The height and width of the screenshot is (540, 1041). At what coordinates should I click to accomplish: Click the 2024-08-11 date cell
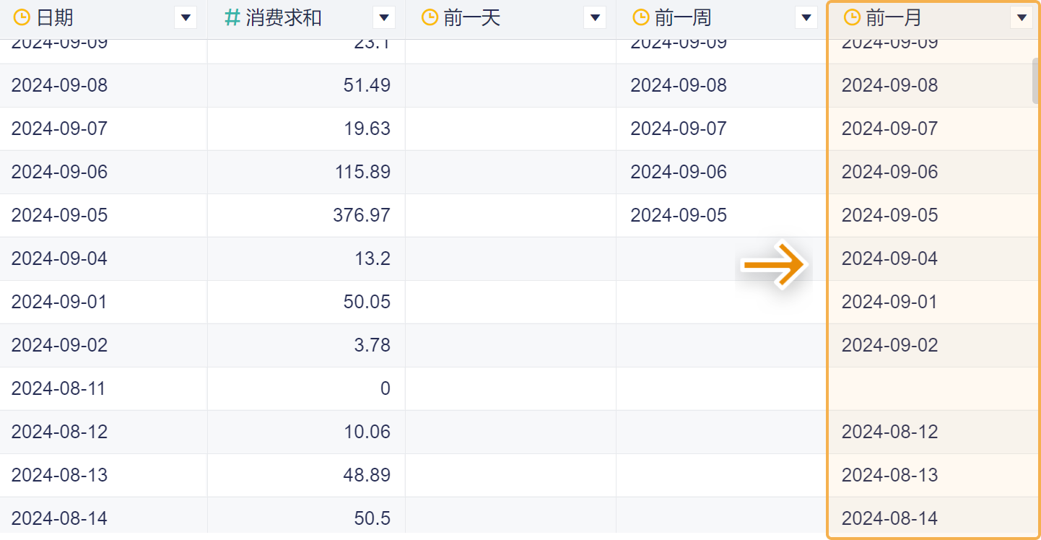[x=58, y=388]
